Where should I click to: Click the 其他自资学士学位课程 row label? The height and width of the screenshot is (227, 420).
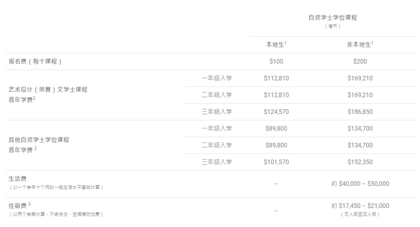39,140
